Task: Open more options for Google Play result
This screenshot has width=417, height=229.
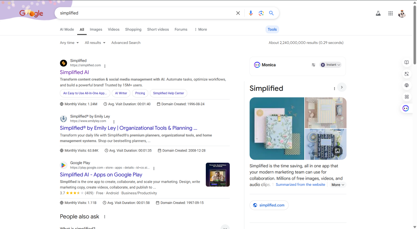Action: coord(154,168)
